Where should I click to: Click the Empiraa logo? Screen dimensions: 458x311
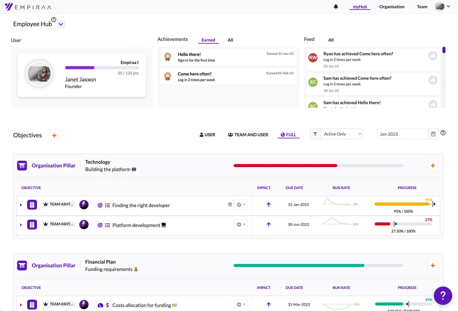[x=28, y=7]
